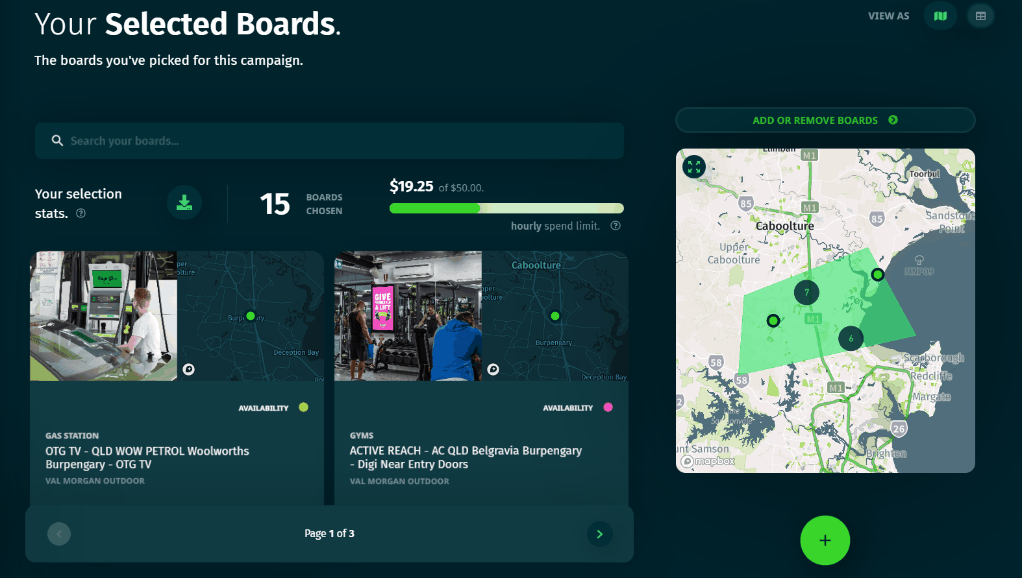Click the arrow icon in Add or Remove Boards
Image resolution: width=1022 pixels, height=578 pixels.
(893, 120)
